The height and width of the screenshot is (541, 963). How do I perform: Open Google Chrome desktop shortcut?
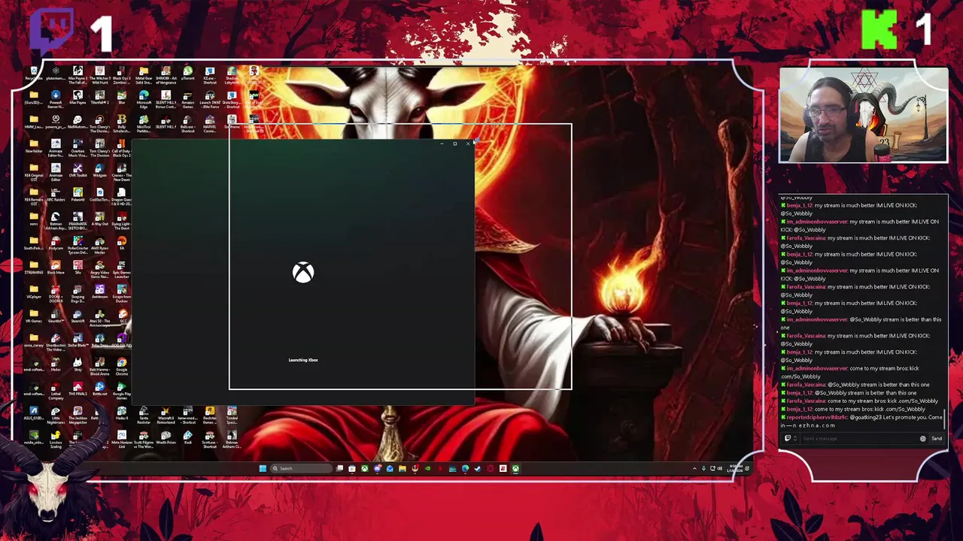pos(122,367)
